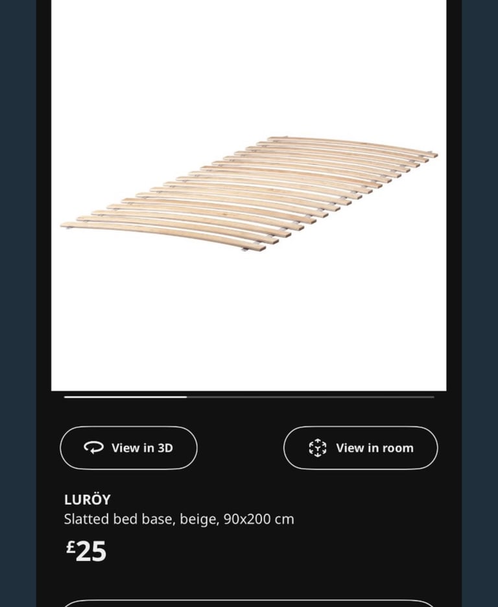Launch the View in room button
498x607 pixels.
point(361,448)
